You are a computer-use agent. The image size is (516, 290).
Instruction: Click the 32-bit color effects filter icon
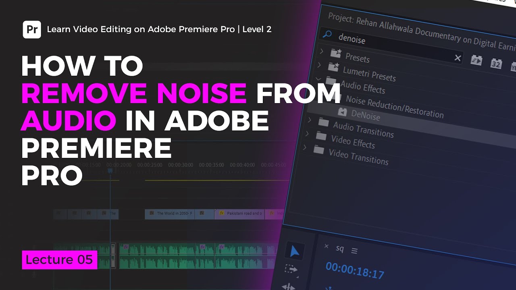click(496, 63)
